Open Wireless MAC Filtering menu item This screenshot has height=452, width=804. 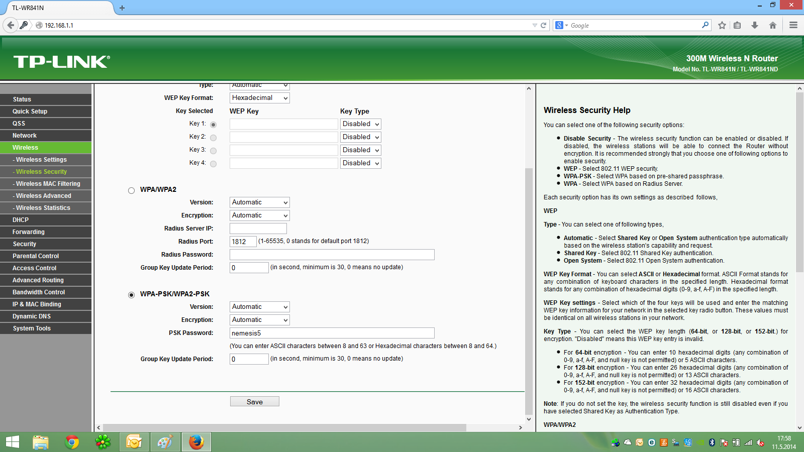tap(48, 184)
